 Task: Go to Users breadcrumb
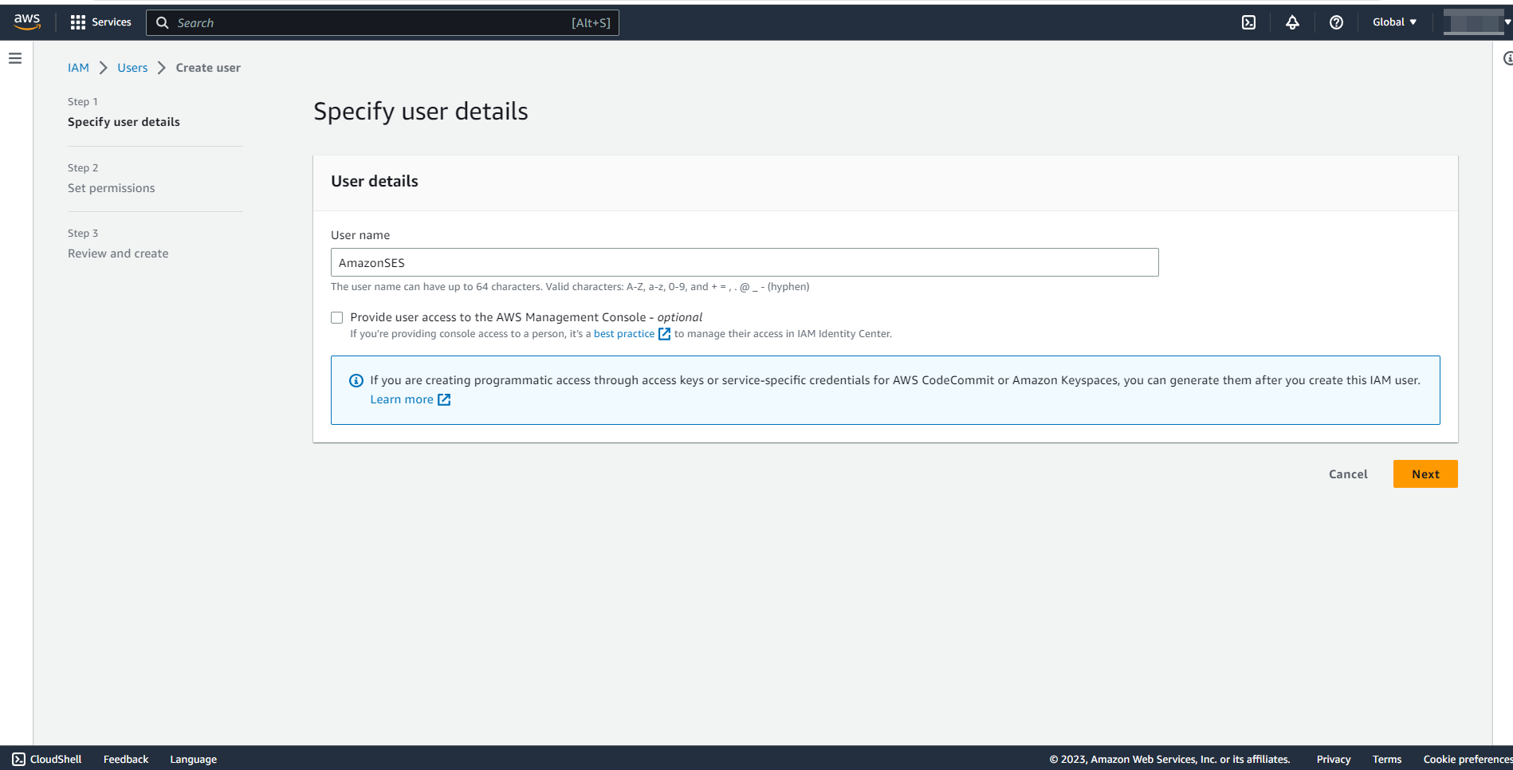[132, 68]
